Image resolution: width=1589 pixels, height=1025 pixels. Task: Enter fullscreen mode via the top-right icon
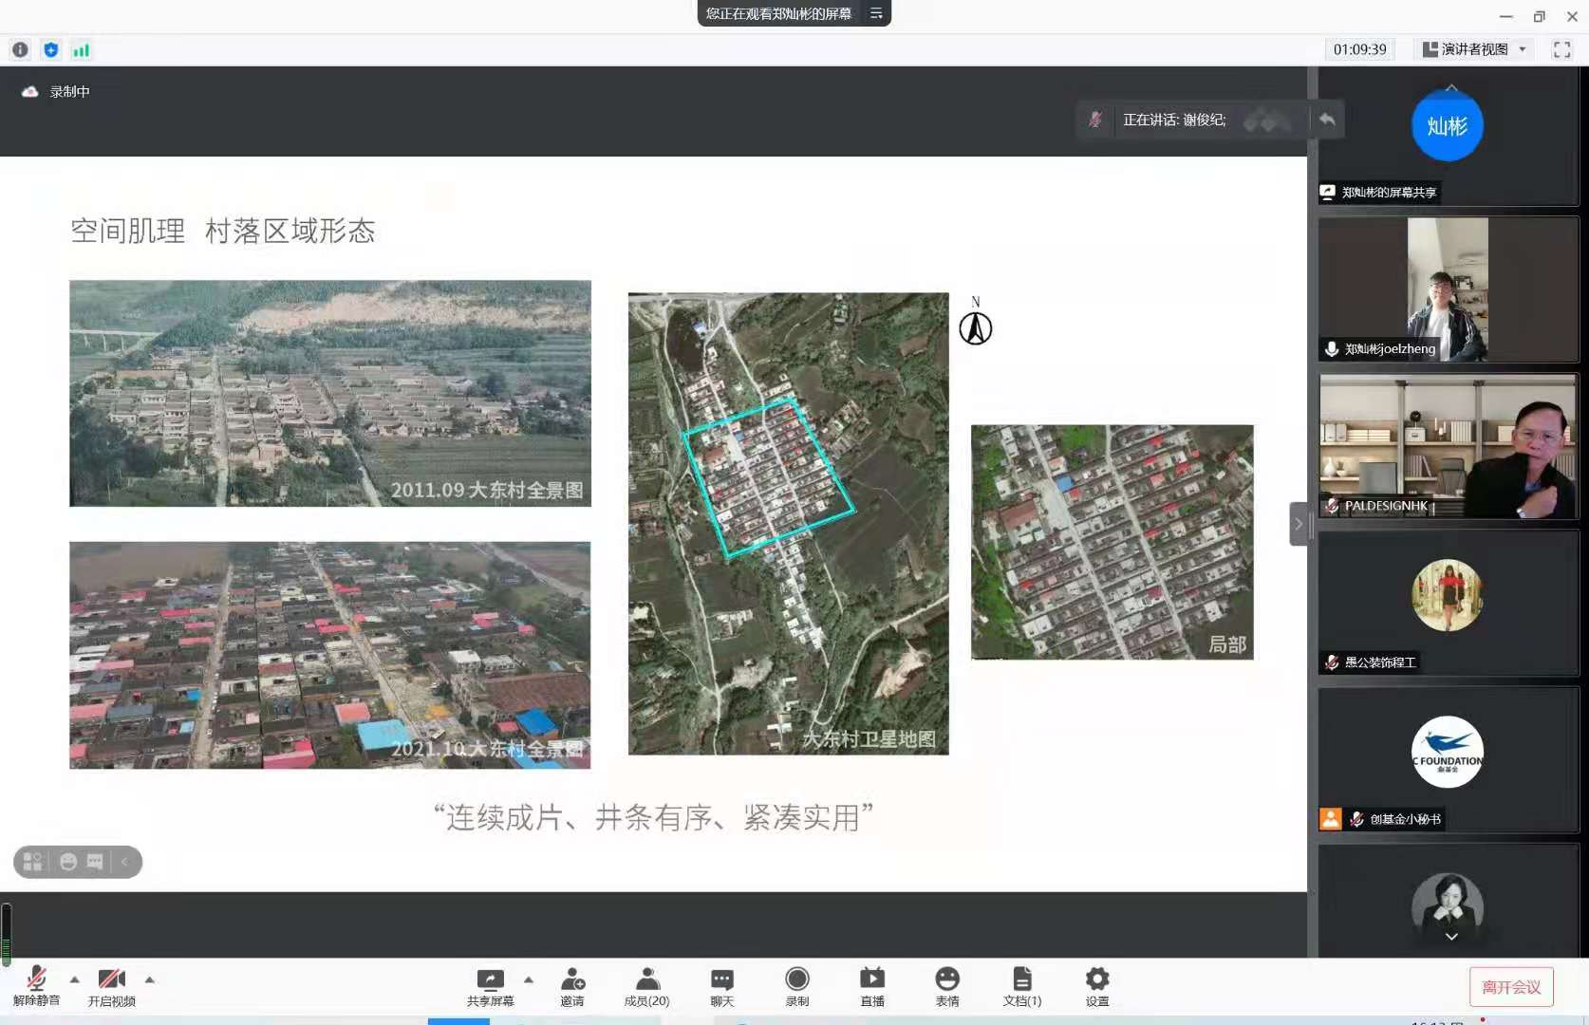1561,49
